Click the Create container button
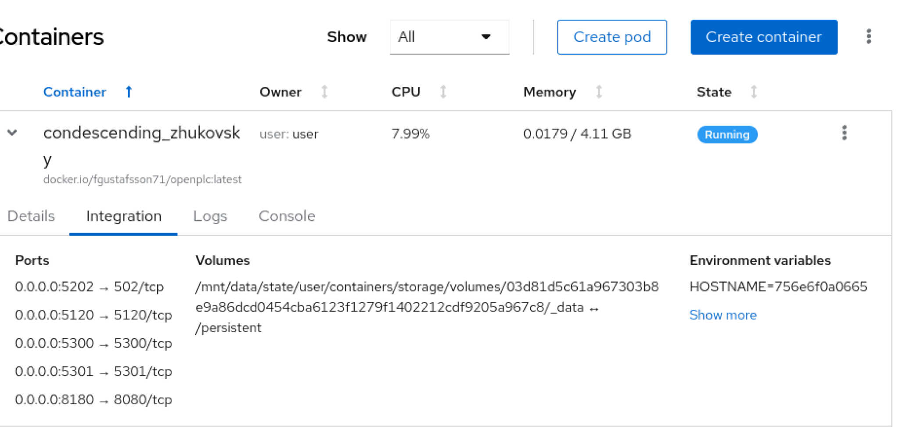Image resolution: width=899 pixels, height=427 pixels. pos(763,37)
